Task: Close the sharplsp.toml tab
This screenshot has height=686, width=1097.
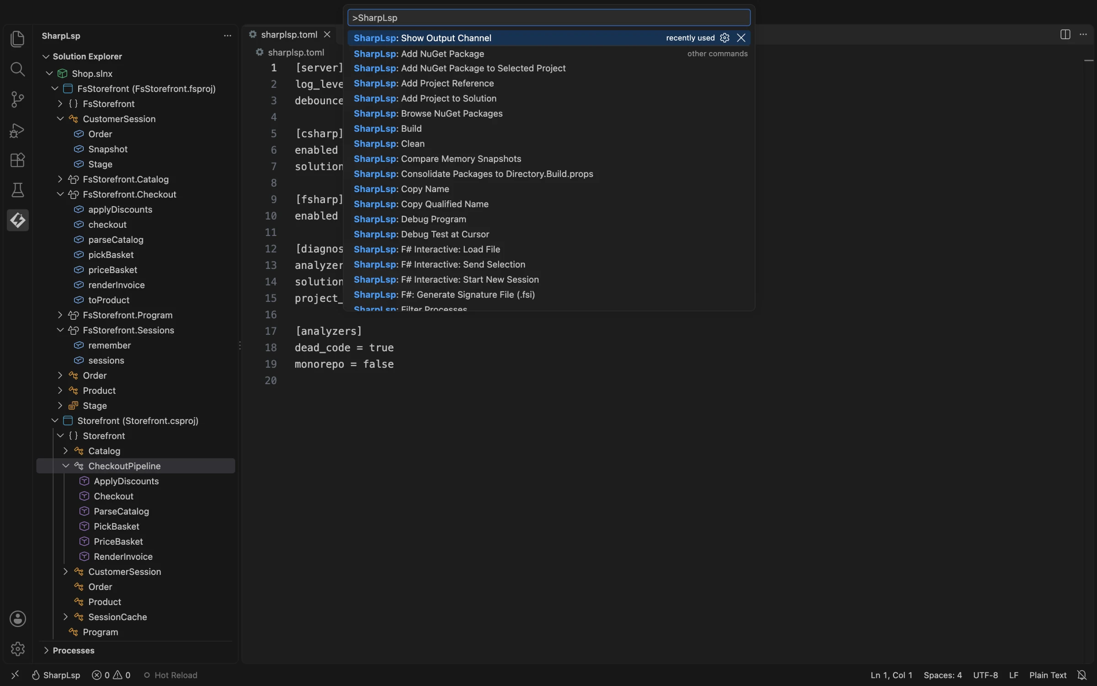Action: (327, 35)
